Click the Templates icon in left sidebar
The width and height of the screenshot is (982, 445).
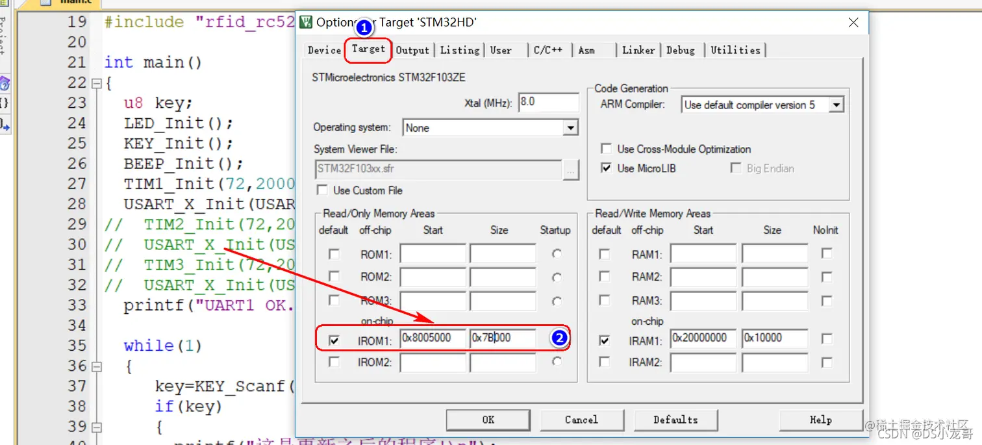(x=5, y=123)
